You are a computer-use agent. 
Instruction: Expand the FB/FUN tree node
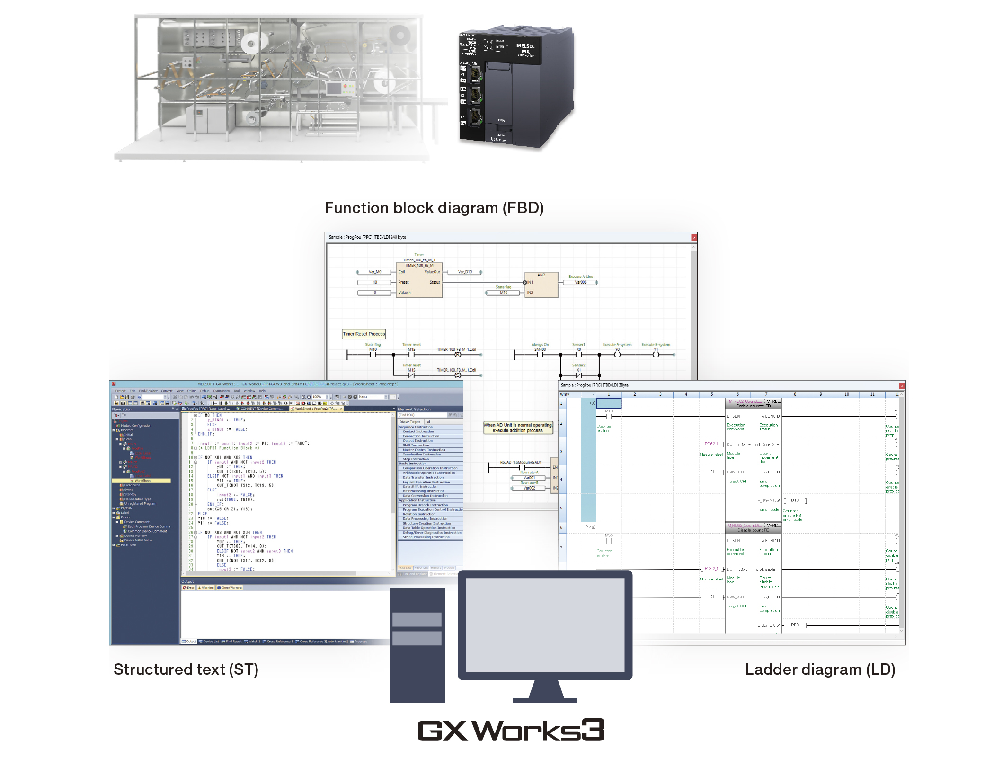(114, 508)
